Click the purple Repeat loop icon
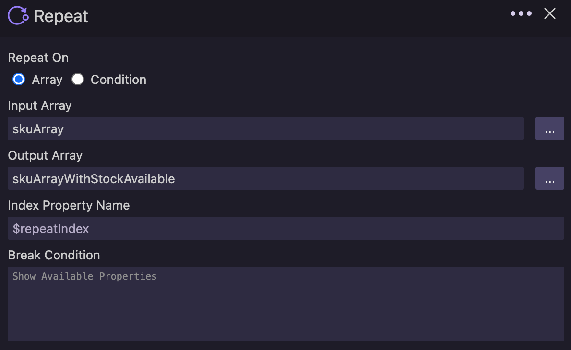The image size is (571, 350). tap(18, 16)
